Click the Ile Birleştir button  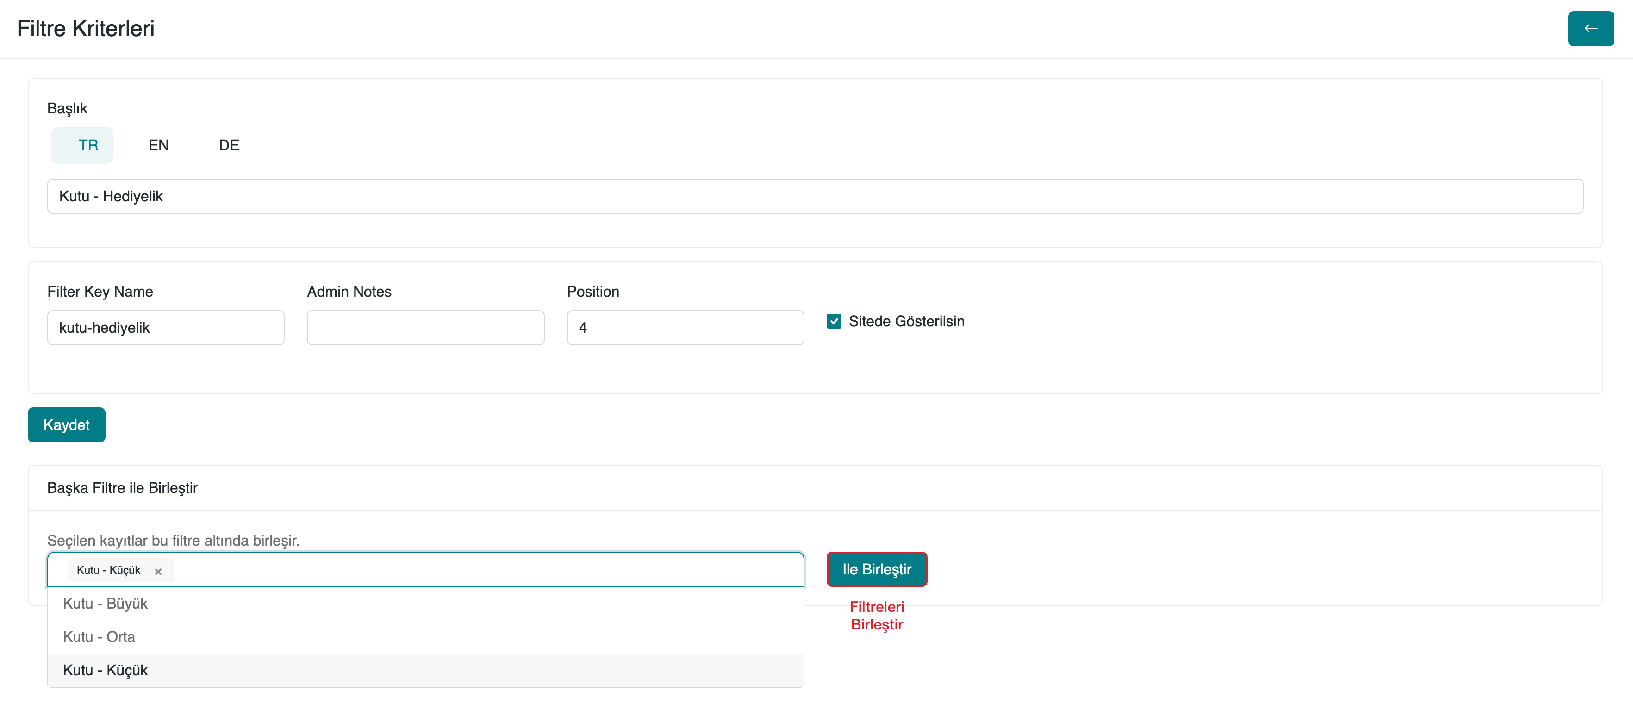(876, 569)
